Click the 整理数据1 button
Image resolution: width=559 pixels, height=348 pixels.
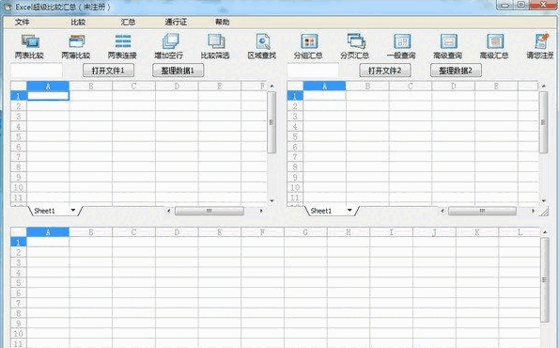pyautogui.click(x=178, y=71)
